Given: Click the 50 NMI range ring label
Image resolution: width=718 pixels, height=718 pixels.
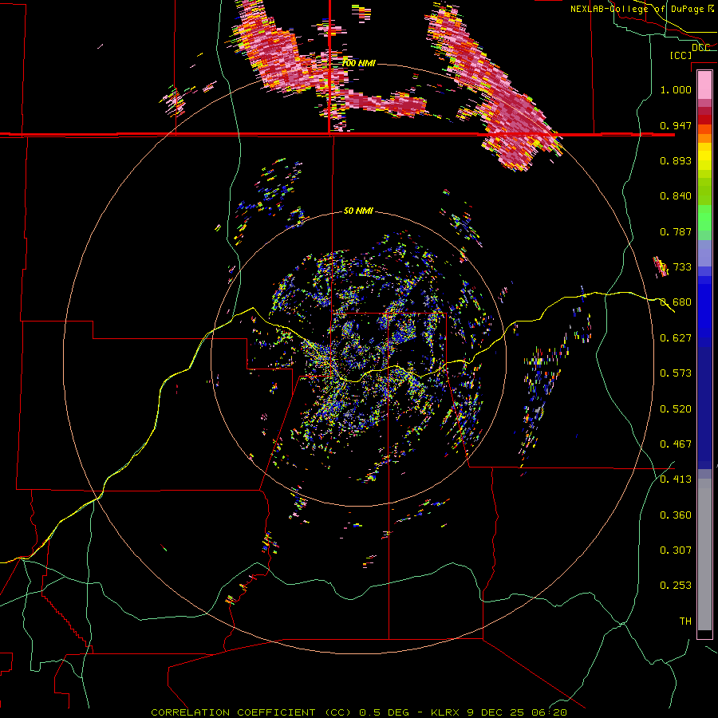Looking at the screenshot, I should [x=358, y=211].
